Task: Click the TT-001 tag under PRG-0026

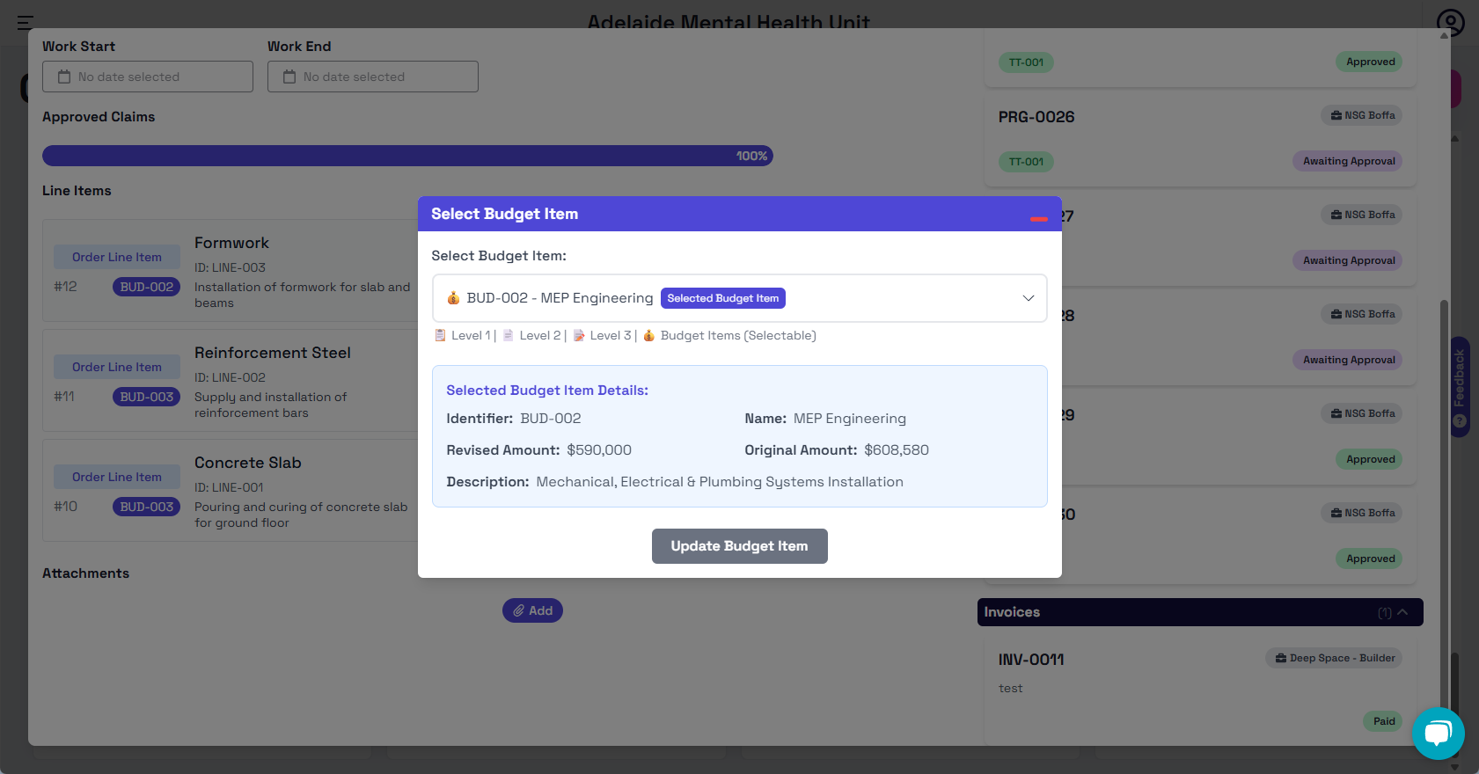Action: [1026, 162]
